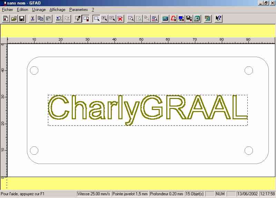Restore down the GFAO window
Image resolution: width=276 pixels, height=198 pixels.
(266, 3)
